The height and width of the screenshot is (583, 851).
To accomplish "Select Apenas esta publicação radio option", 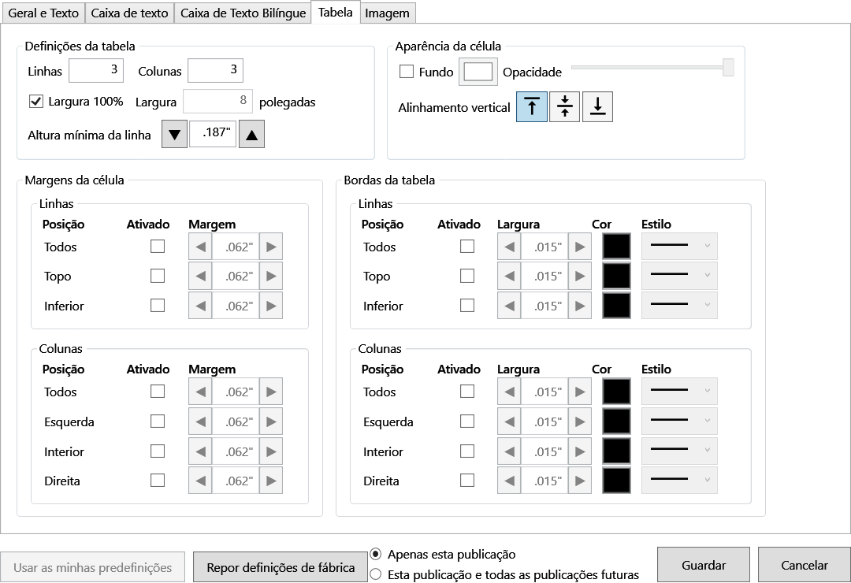I will click(376, 554).
